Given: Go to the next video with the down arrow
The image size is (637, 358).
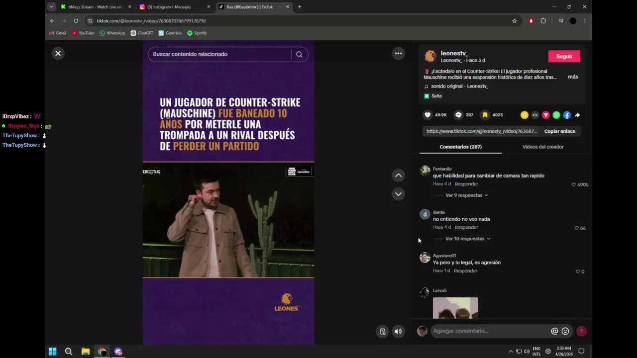Looking at the screenshot, I should click(398, 194).
